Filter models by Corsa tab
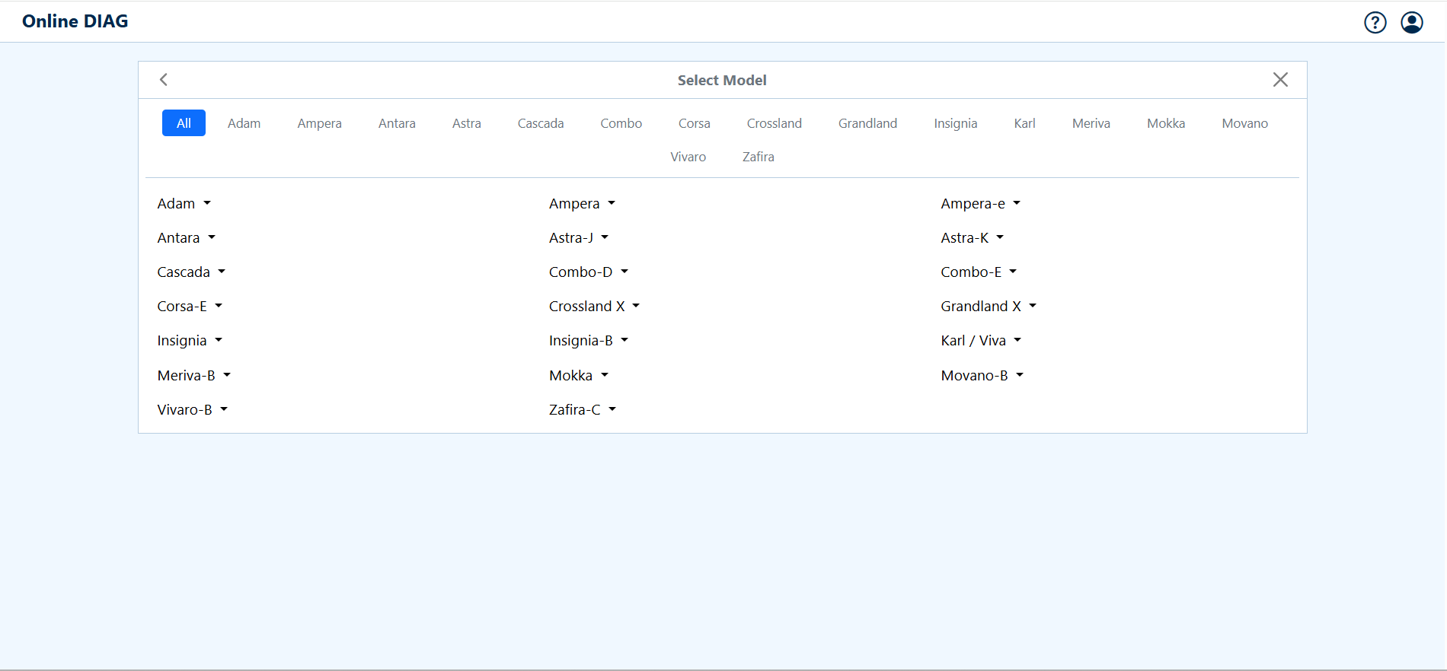The width and height of the screenshot is (1447, 671). coord(694,123)
